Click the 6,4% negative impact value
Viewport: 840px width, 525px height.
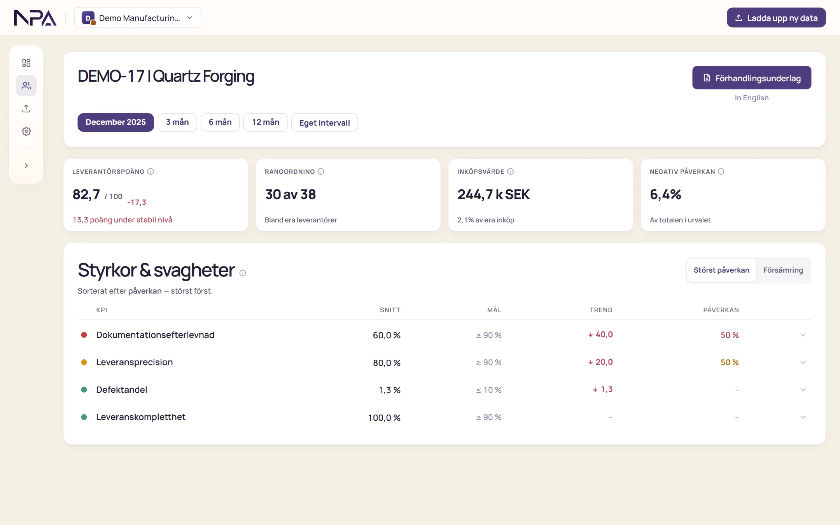point(665,194)
